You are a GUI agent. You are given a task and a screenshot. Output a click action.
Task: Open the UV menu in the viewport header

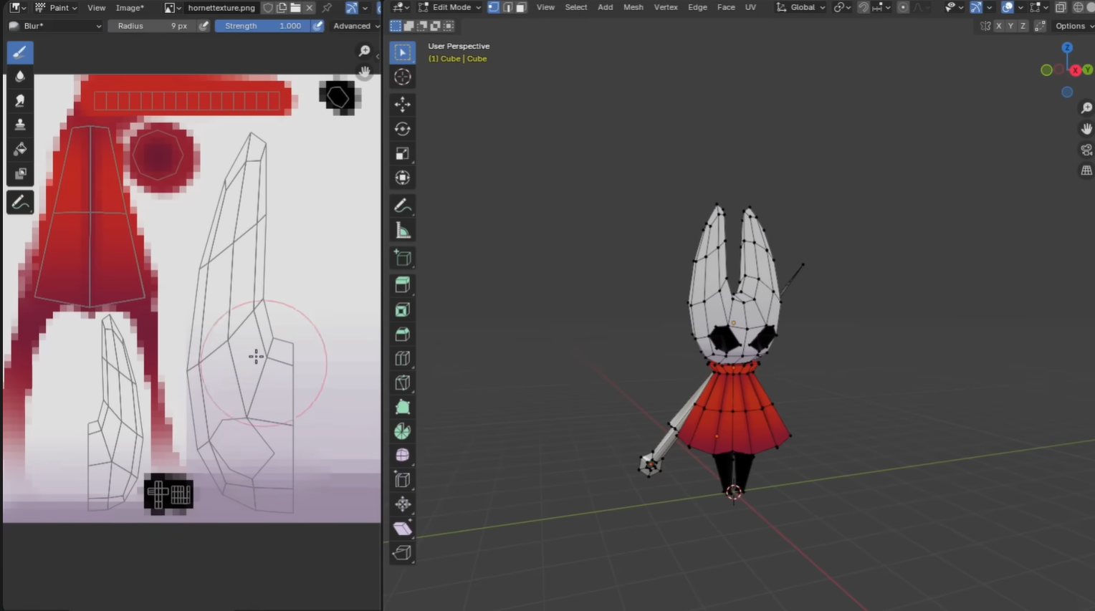750,7
